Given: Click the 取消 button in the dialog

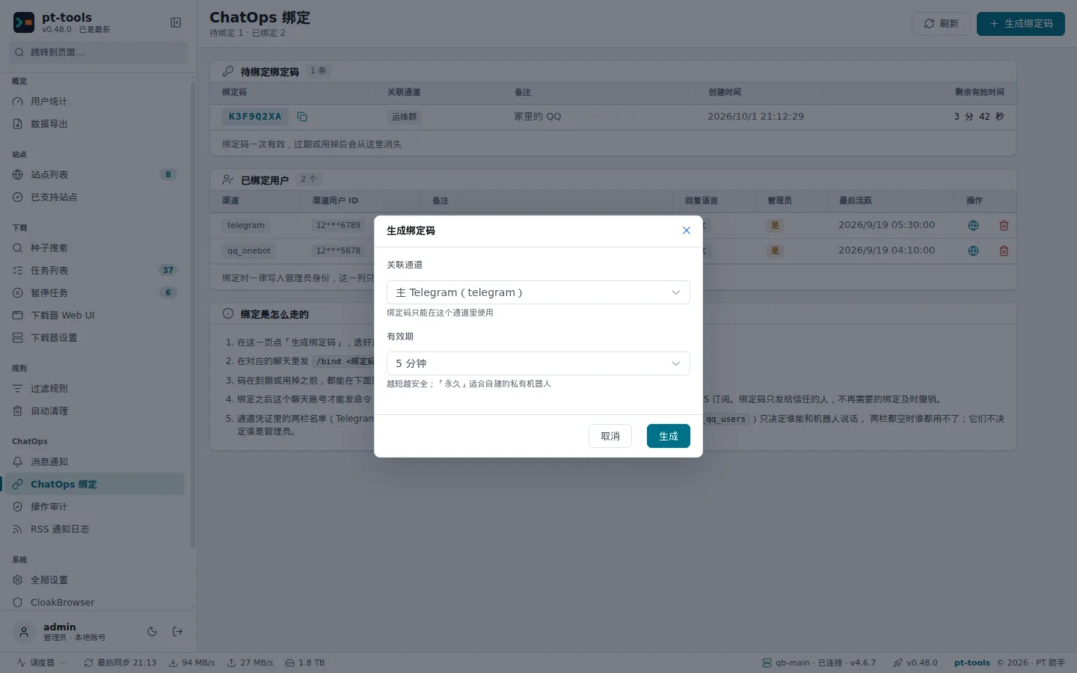Looking at the screenshot, I should coord(610,436).
